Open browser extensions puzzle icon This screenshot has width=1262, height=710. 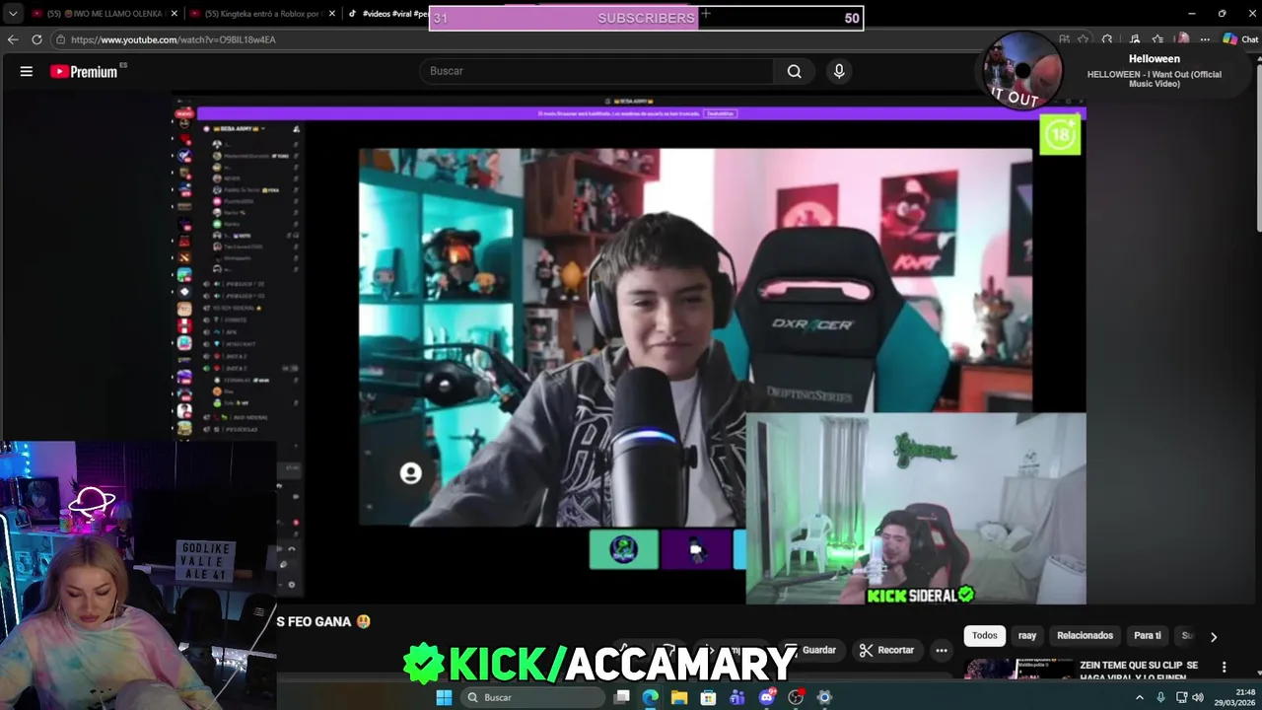coord(1108,39)
